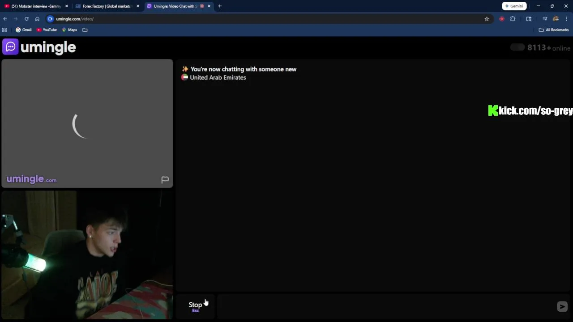
Task: Go forward with the browser arrow
Action: [x=16, y=19]
